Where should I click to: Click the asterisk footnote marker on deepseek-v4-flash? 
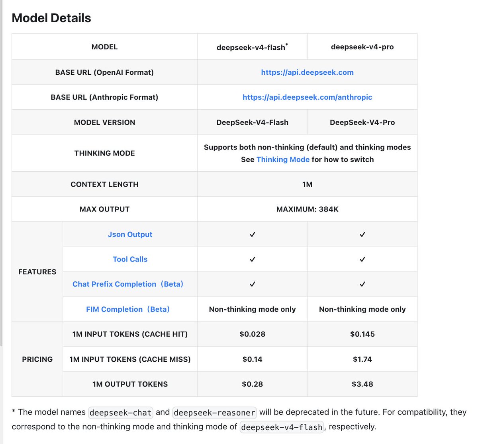(287, 44)
